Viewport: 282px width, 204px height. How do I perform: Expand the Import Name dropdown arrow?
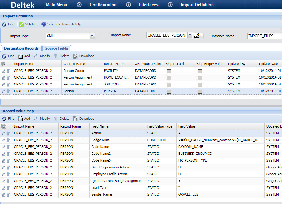[x=190, y=35]
